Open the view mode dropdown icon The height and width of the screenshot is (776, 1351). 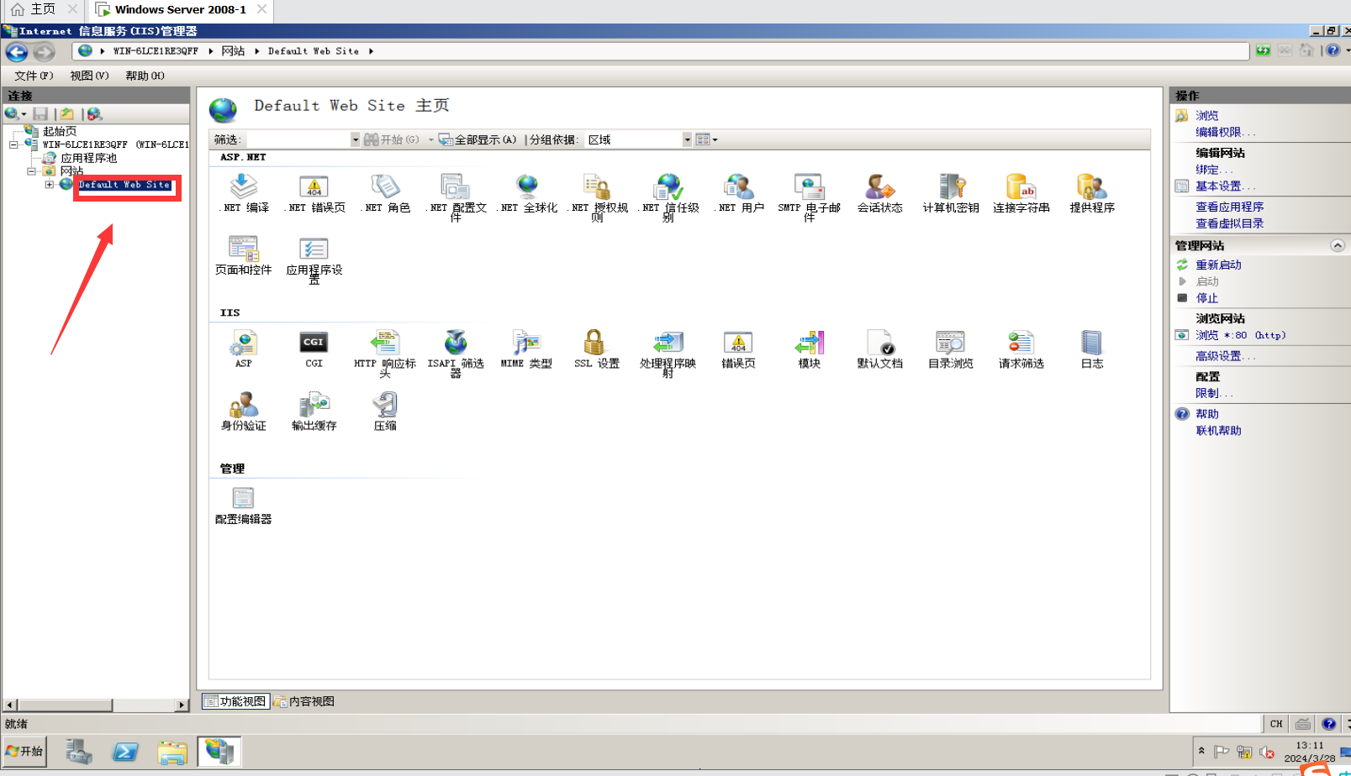706,139
